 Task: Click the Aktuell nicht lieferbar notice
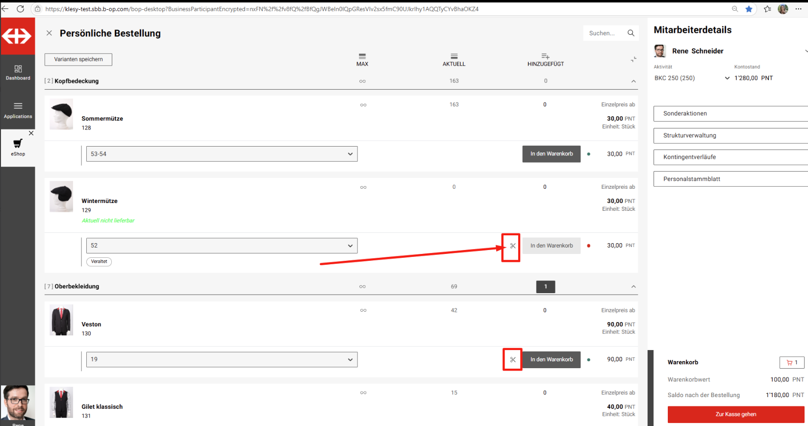(x=108, y=221)
